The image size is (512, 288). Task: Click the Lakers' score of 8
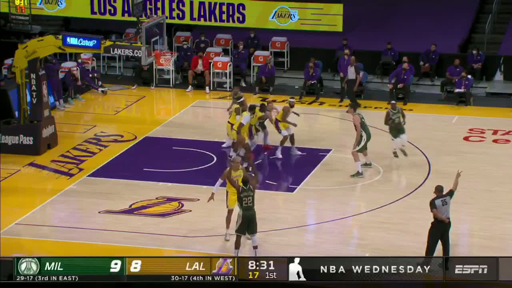[x=136, y=266]
